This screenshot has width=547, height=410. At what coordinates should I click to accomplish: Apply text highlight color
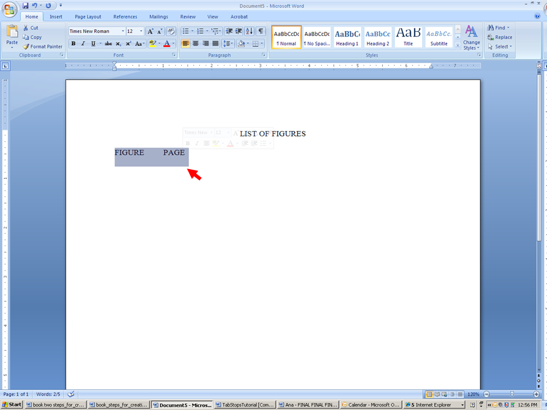(153, 44)
